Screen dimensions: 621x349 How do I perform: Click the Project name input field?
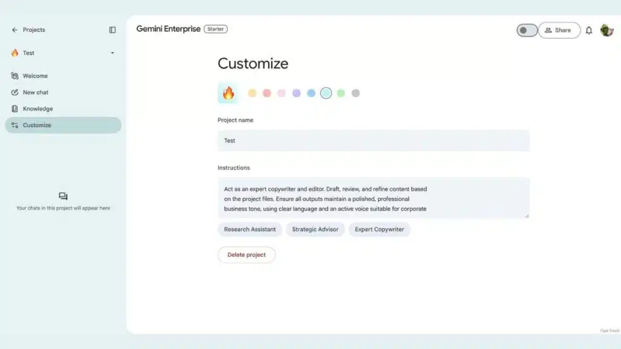coord(374,141)
